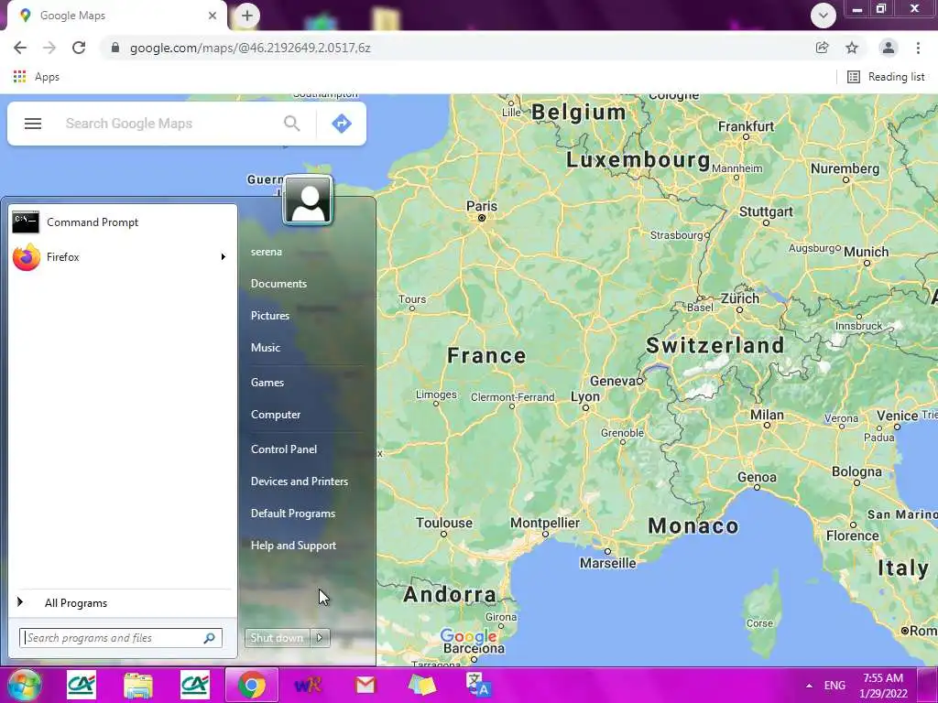Screen dimensions: 938x703
Task: Click the Geneva label on the map
Action: [x=613, y=381]
